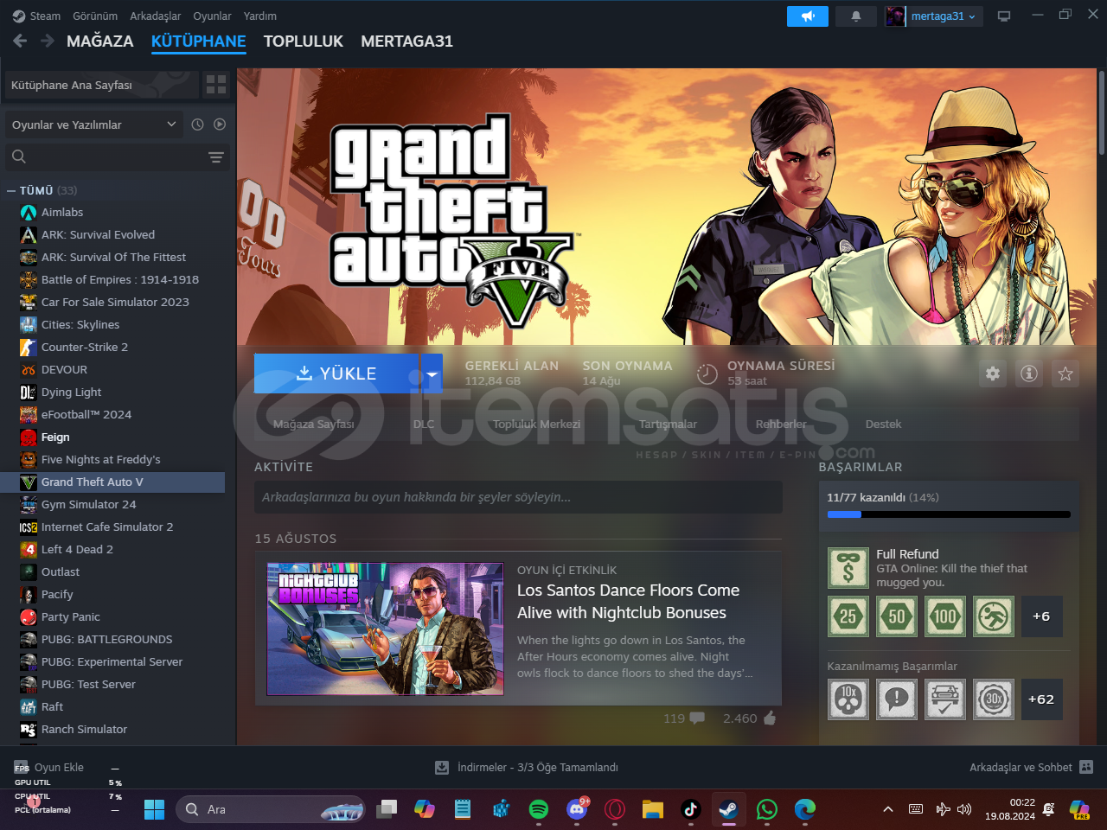Screen dimensions: 1107x830
Task: Show +62 more locked achievements
Action: point(1041,699)
